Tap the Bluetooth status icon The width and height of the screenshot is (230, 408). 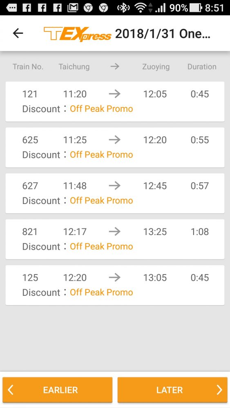tap(123, 8)
